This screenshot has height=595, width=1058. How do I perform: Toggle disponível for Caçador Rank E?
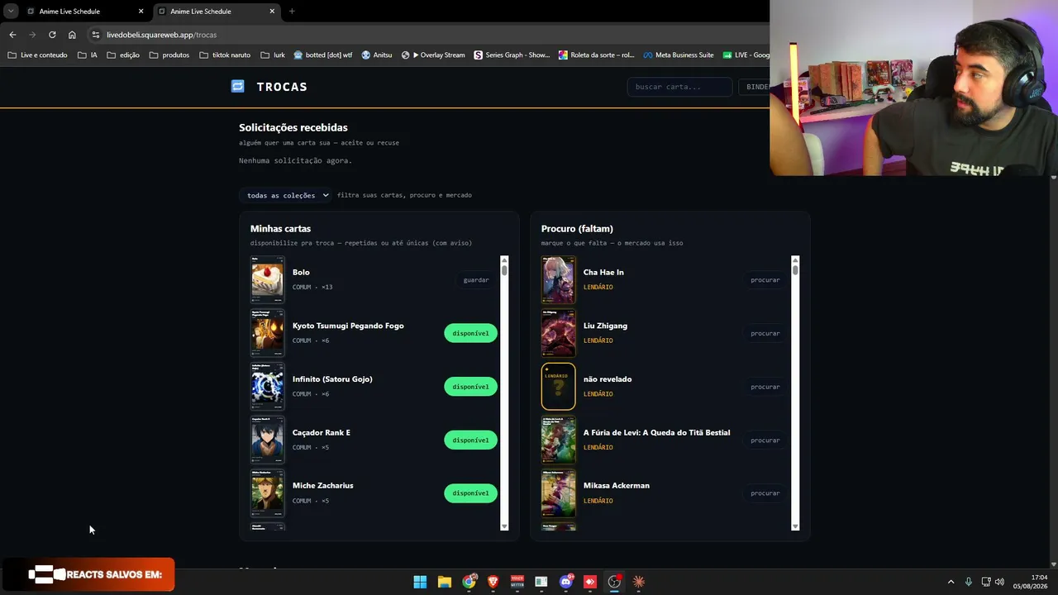(x=470, y=440)
